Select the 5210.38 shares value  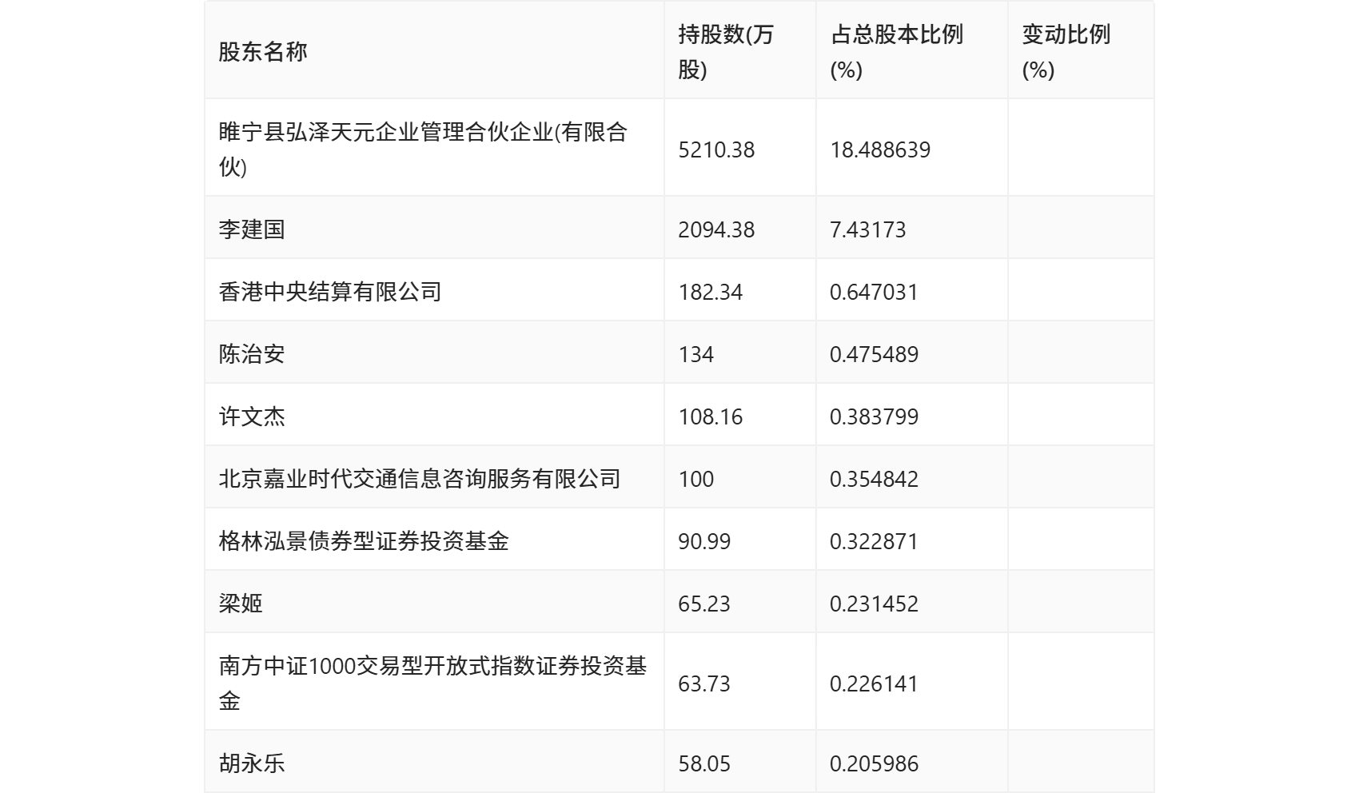pyautogui.click(x=716, y=149)
